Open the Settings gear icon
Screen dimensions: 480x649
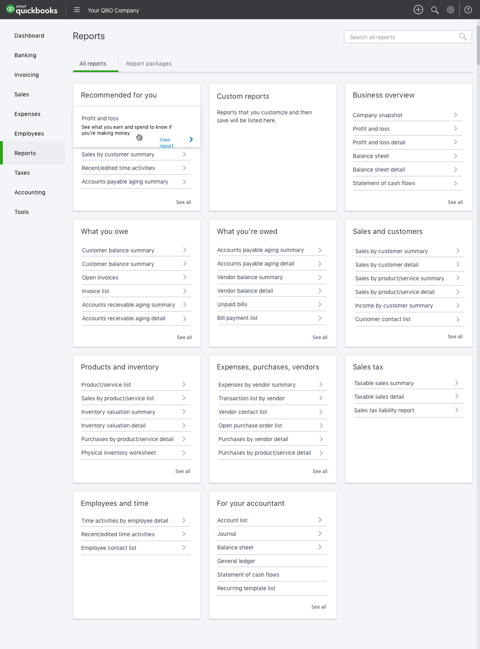click(x=451, y=10)
